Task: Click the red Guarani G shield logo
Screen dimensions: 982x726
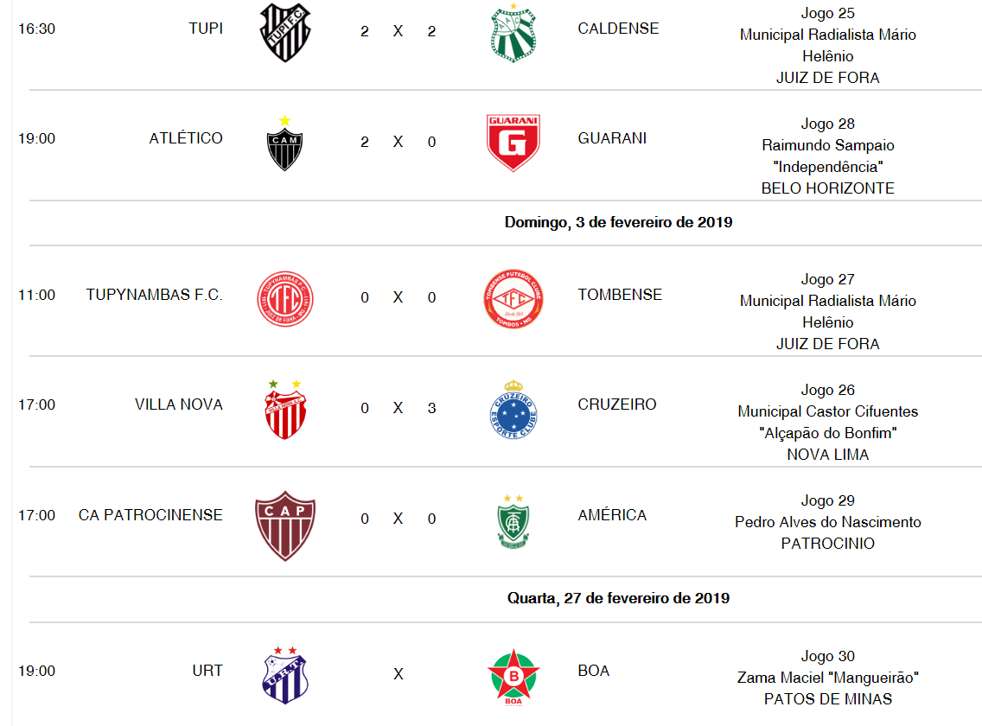Action: coord(513,143)
